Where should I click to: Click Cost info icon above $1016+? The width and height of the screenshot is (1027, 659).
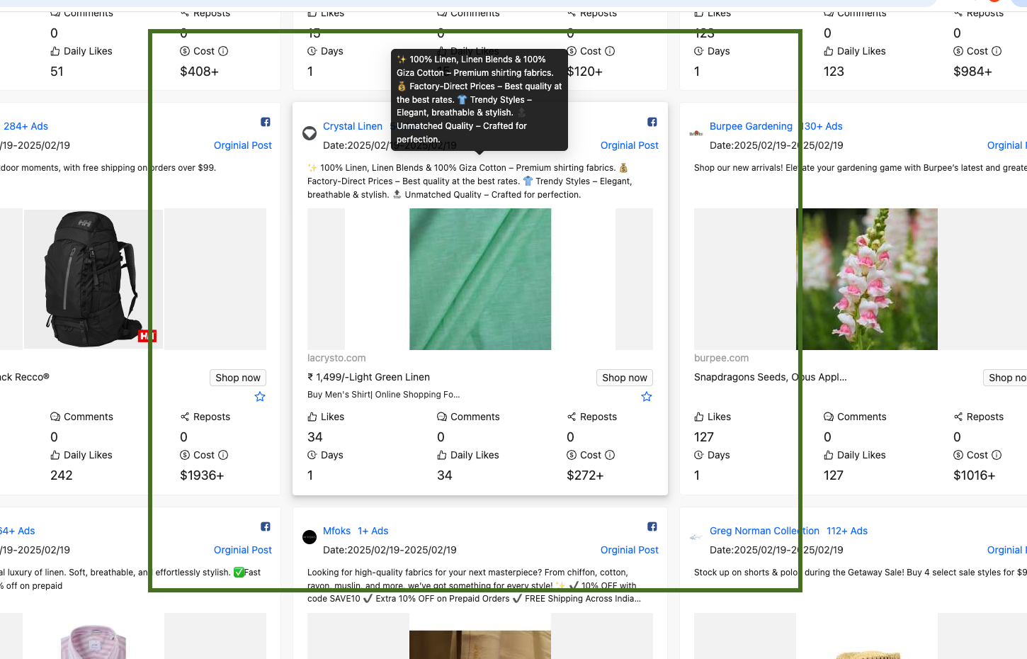point(997,455)
